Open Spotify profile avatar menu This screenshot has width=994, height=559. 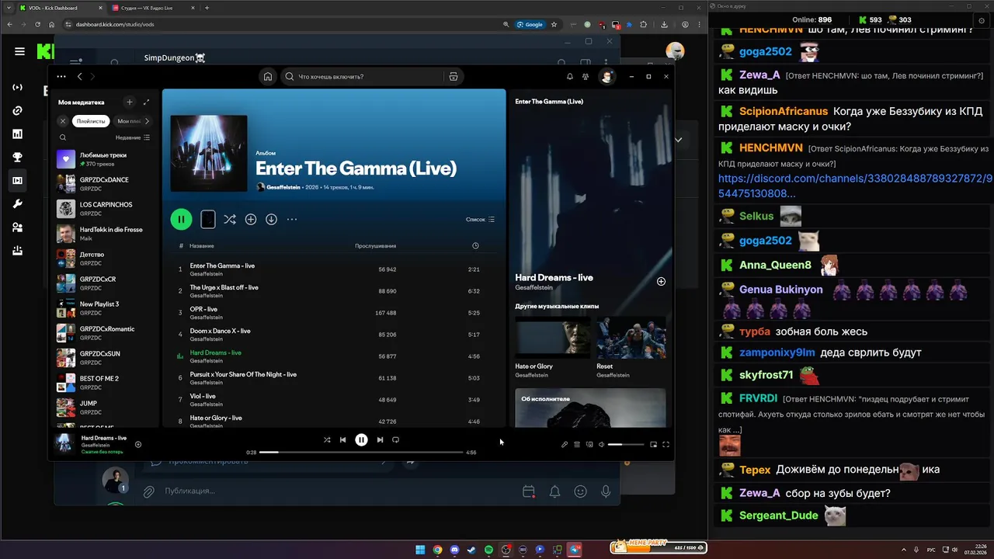click(x=607, y=76)
